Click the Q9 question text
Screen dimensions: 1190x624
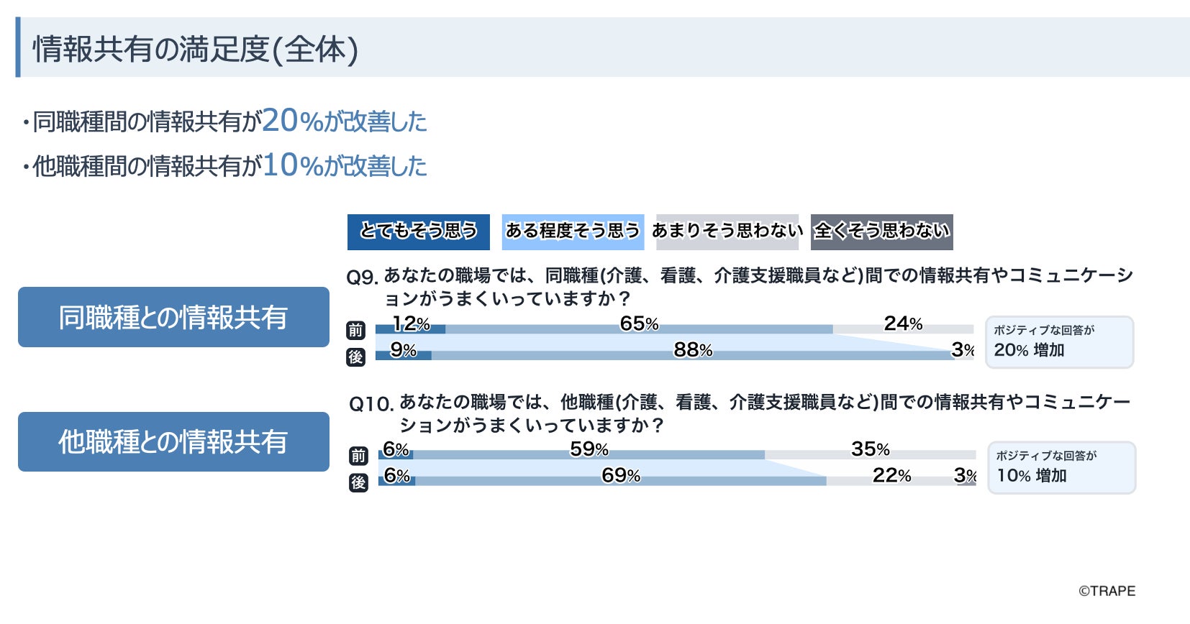point(741,286)
